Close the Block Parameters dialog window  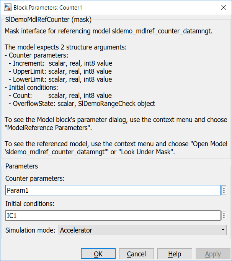[x=223, y=7]
